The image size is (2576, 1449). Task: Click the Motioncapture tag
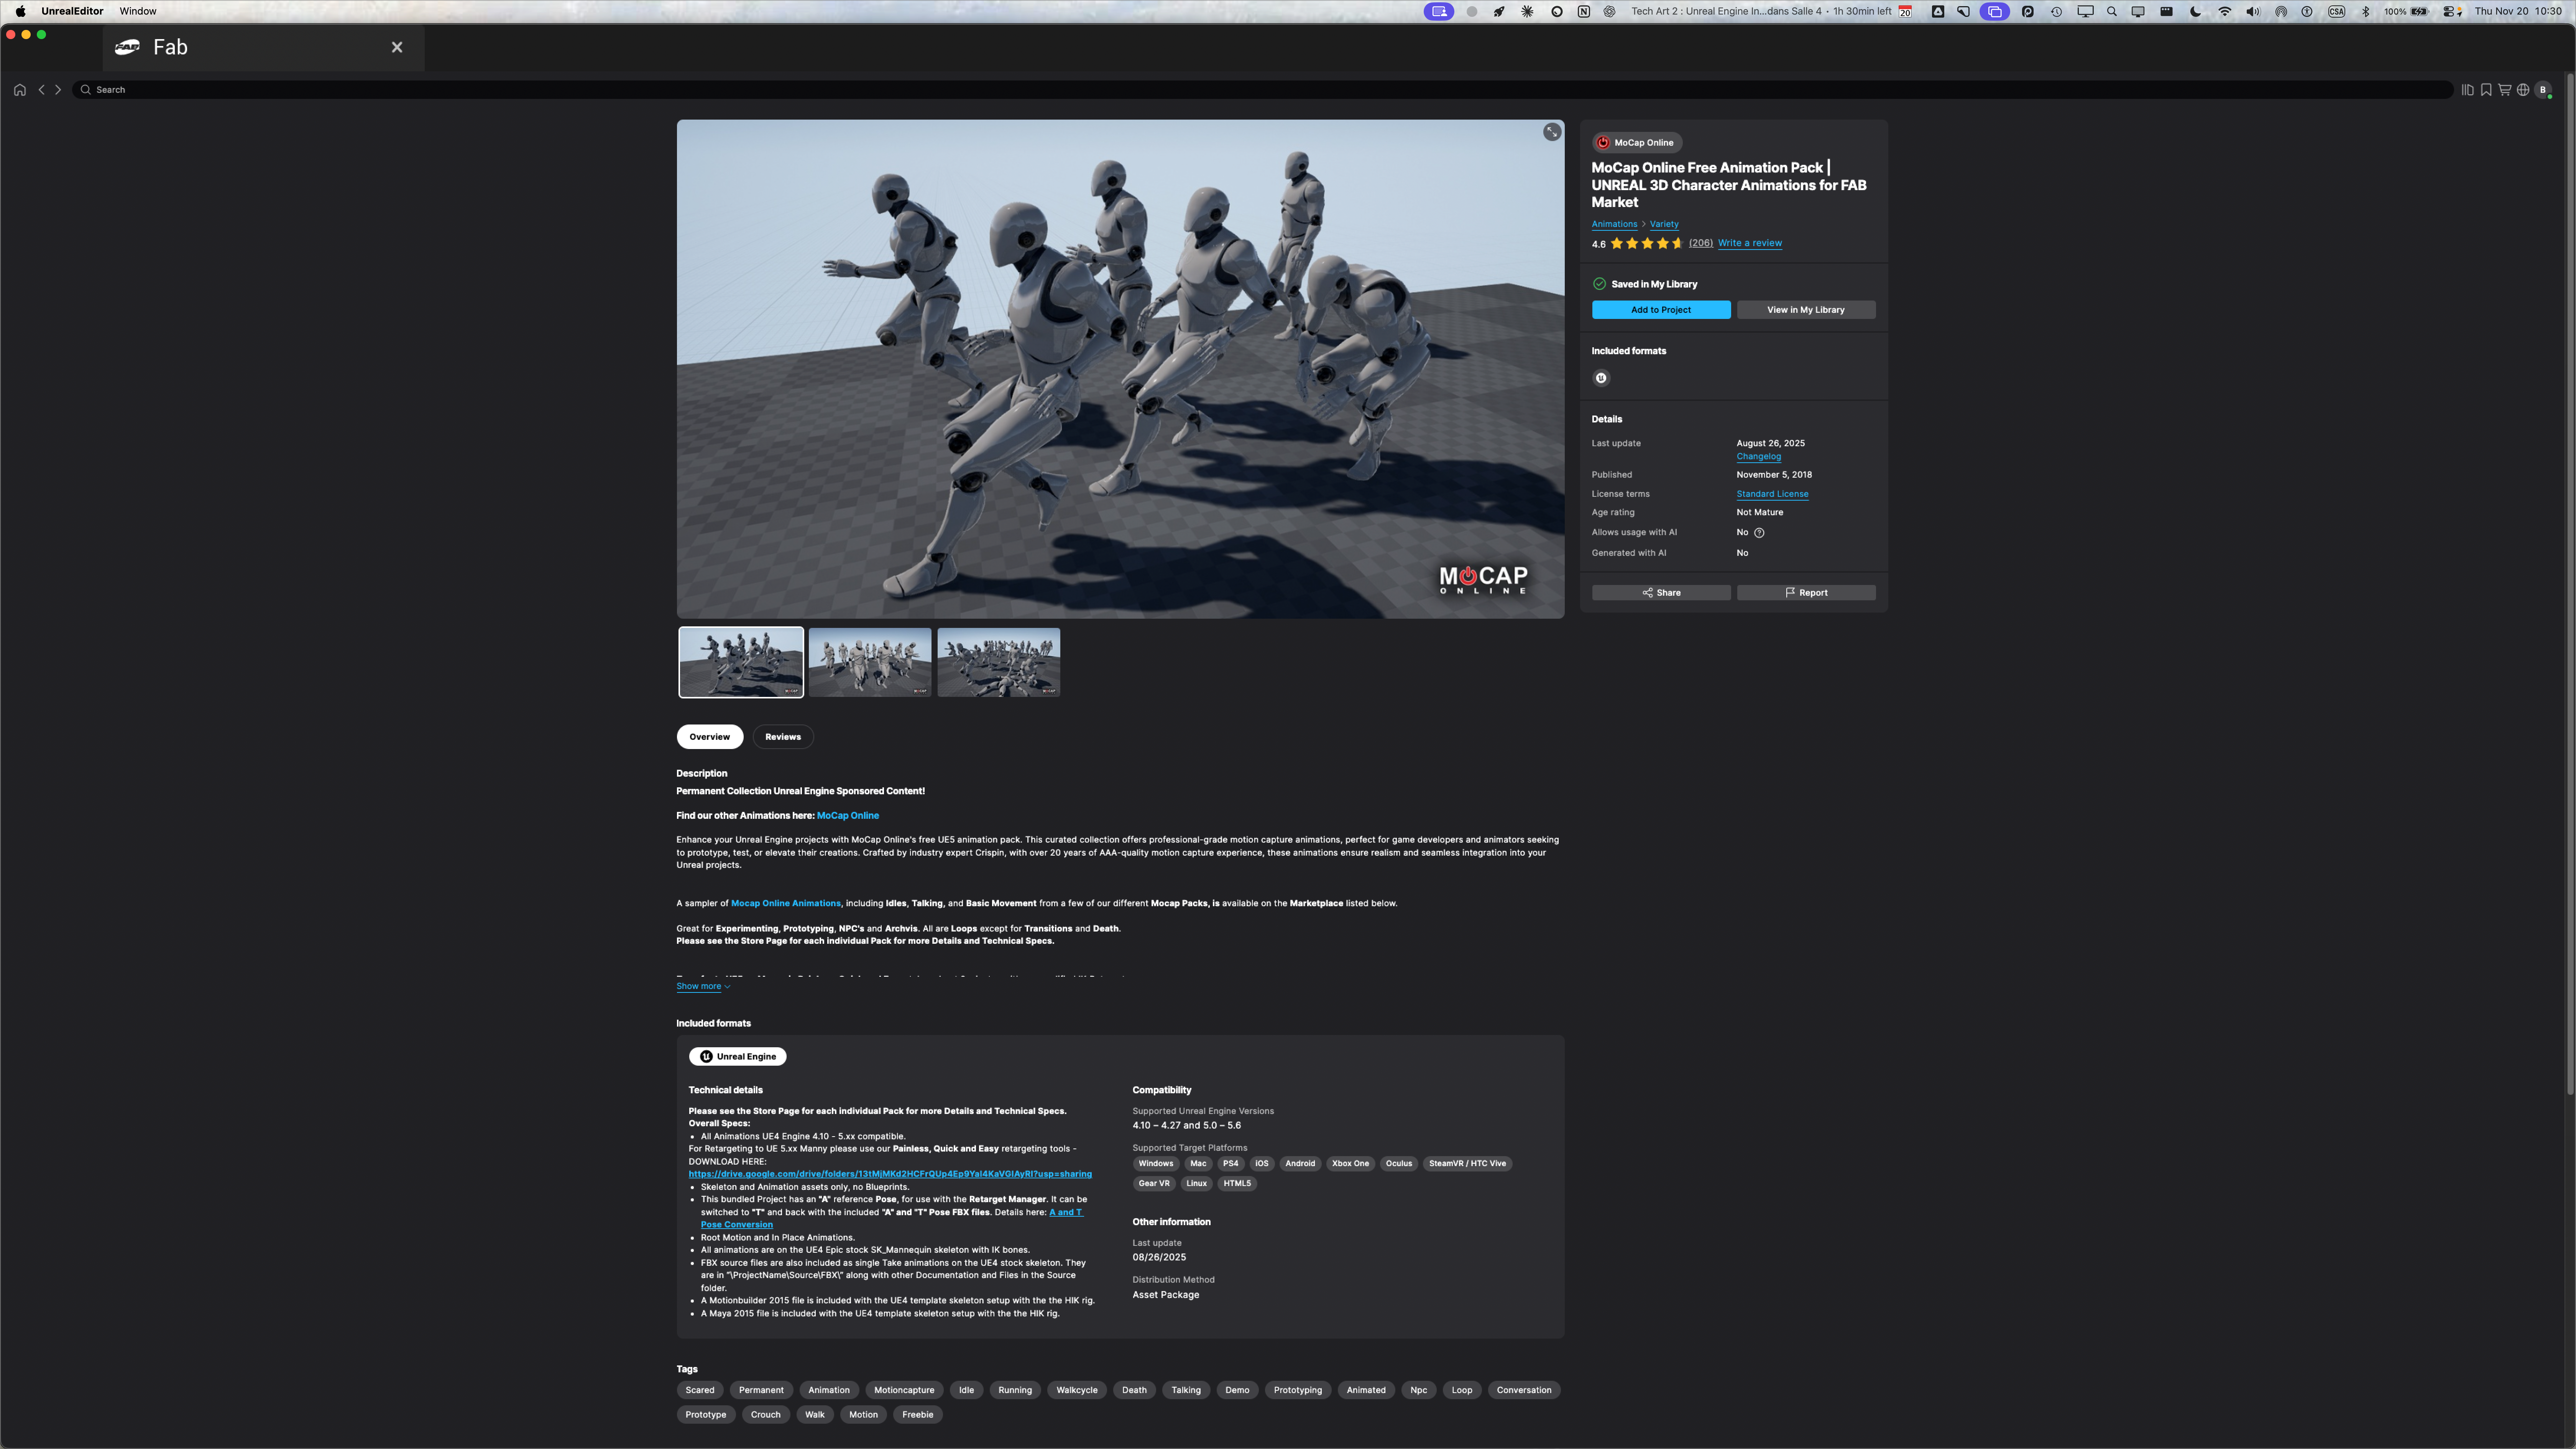pyautogui.click(x=904, y=1390)
